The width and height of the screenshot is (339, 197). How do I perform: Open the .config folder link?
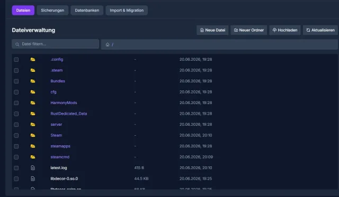click(x=57, y=60)
